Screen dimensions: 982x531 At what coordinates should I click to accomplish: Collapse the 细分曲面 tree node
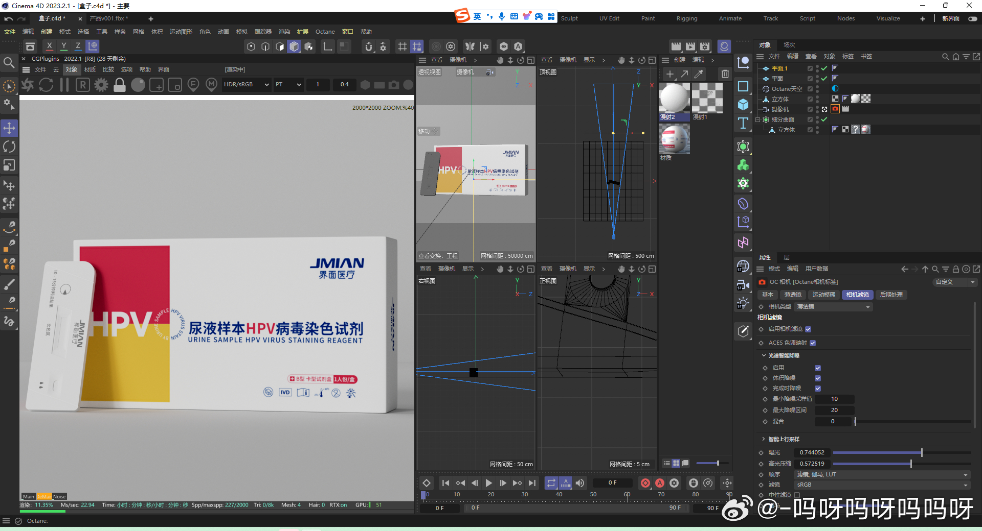pyautogui.click(x=758, y=119)
